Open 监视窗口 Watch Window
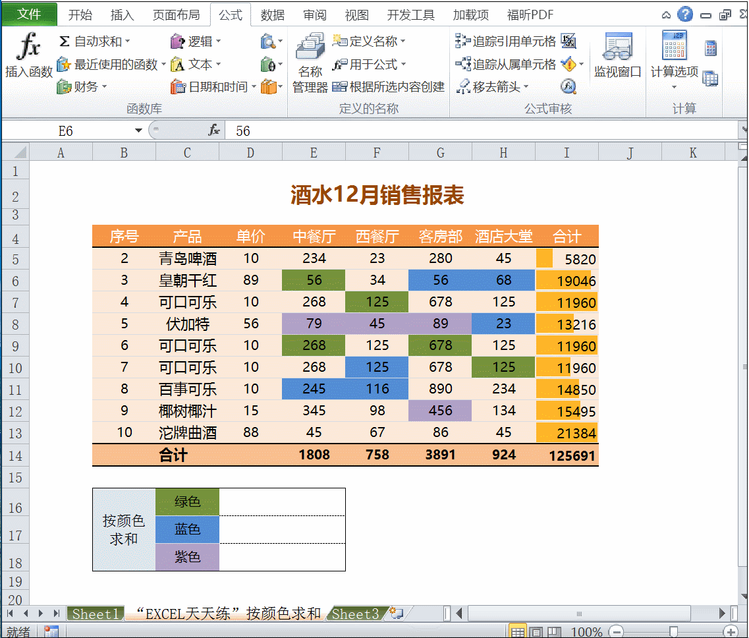The width and height of the screenshot is (749, 638). (x=618, y=55)
